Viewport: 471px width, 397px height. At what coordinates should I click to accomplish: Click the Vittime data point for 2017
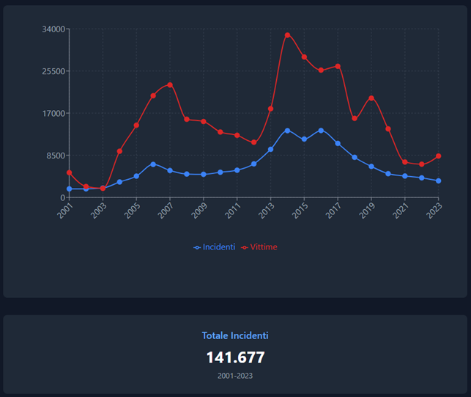point(338,66)
